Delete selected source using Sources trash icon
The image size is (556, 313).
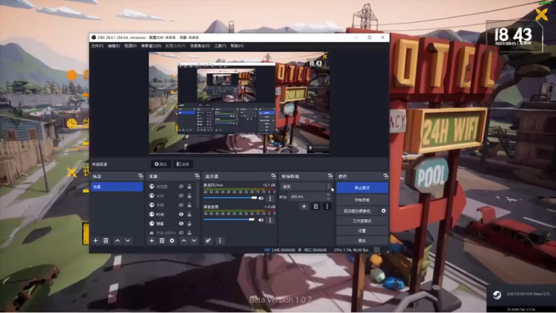click(162, 241)
